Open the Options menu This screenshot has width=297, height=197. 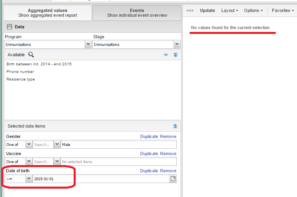(253, 10)
